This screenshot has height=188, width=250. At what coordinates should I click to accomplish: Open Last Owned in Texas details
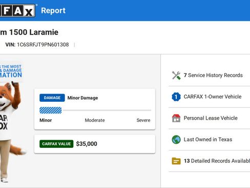click(x=208, y=140)
